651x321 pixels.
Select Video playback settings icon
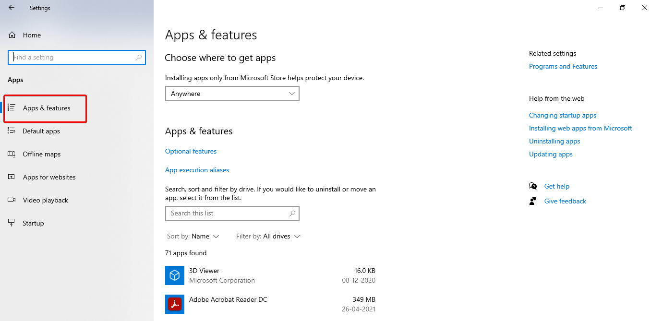point(12,200)
